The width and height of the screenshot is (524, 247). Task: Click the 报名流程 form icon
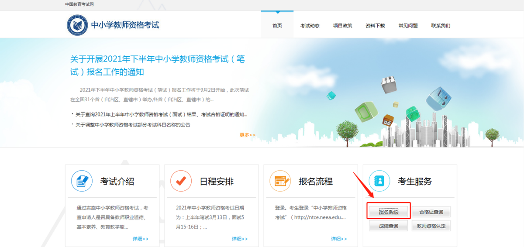point(280,181)
